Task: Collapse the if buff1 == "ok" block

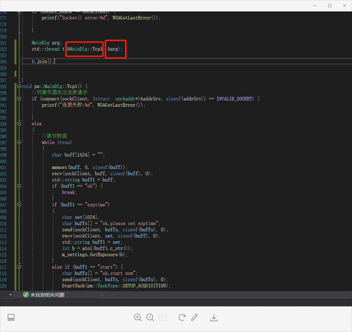Action: tap(19, 186)
